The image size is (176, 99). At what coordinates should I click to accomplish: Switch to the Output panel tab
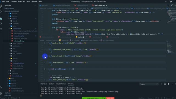(x=51, y=84)
